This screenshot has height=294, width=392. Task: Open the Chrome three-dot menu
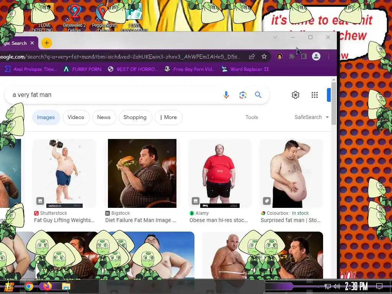[328, 57]
